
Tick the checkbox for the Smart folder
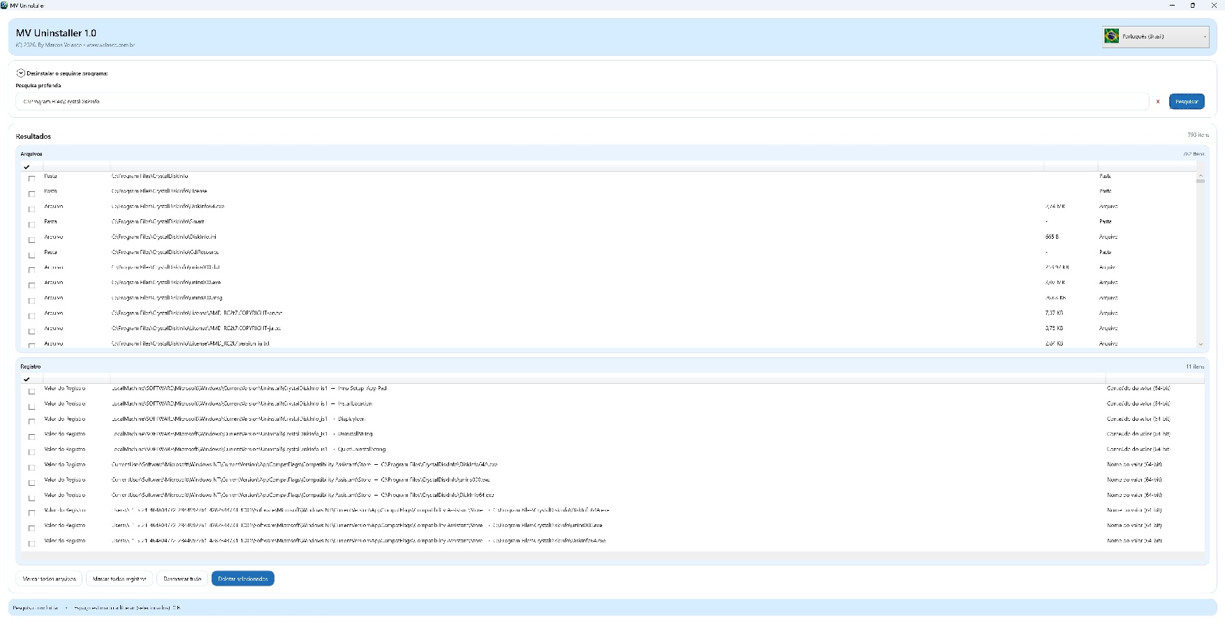coord(31,224)
